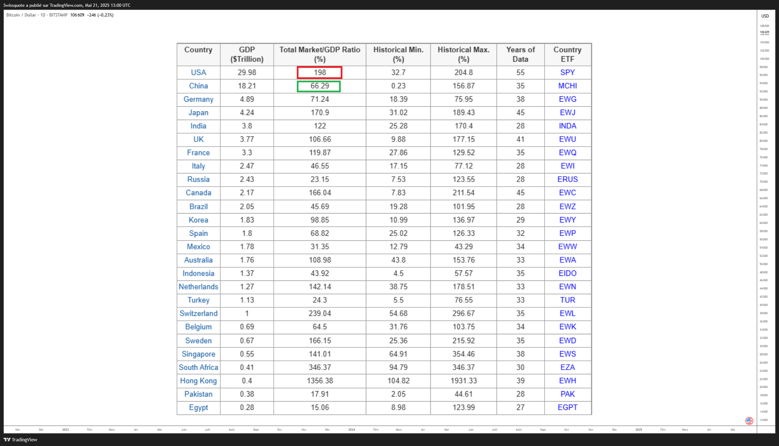Click the 2025 label on the time axis

click(x=639, y=430)
